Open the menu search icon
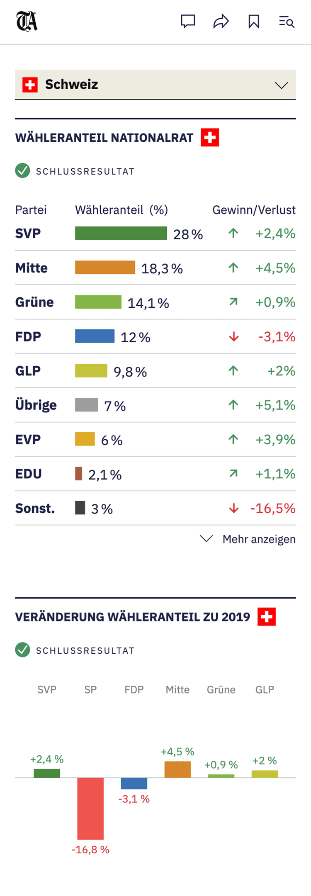The height and width of the screenshot is (896, 311). click(287, 22)
